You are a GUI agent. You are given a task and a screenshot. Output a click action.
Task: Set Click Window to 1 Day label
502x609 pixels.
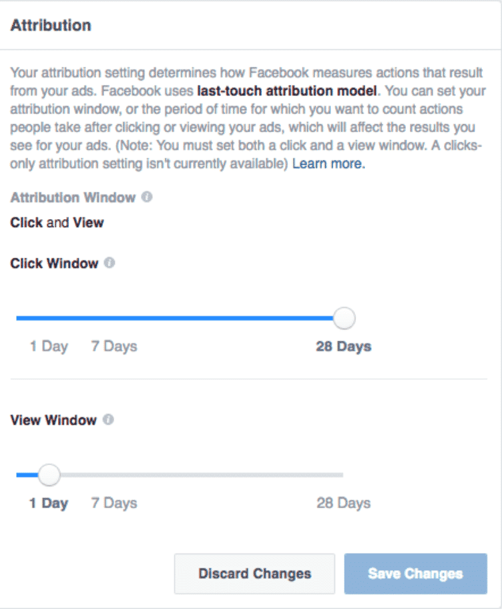[x=49, y=346]
